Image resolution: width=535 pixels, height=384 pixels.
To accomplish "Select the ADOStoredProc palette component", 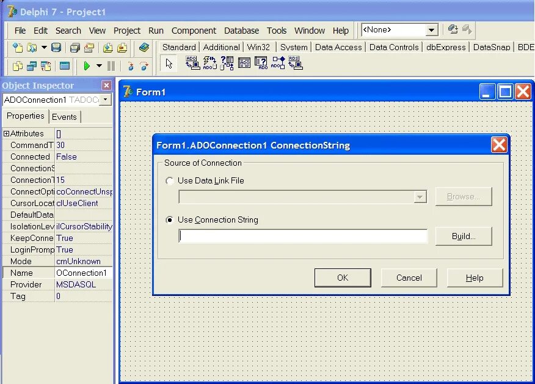I will click(278, 63).
